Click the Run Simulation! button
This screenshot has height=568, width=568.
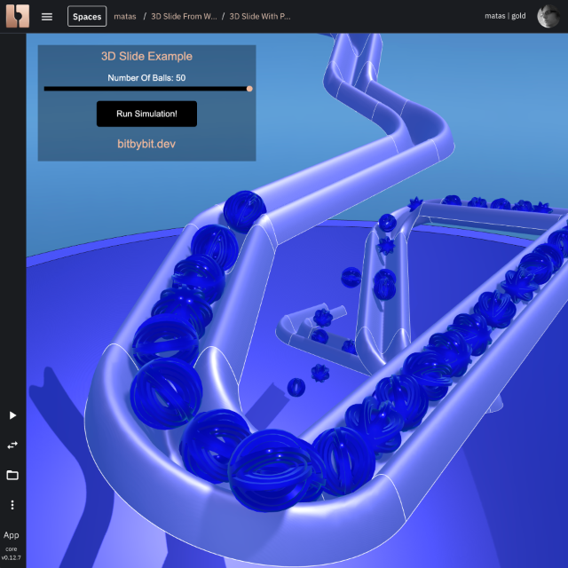146,114
